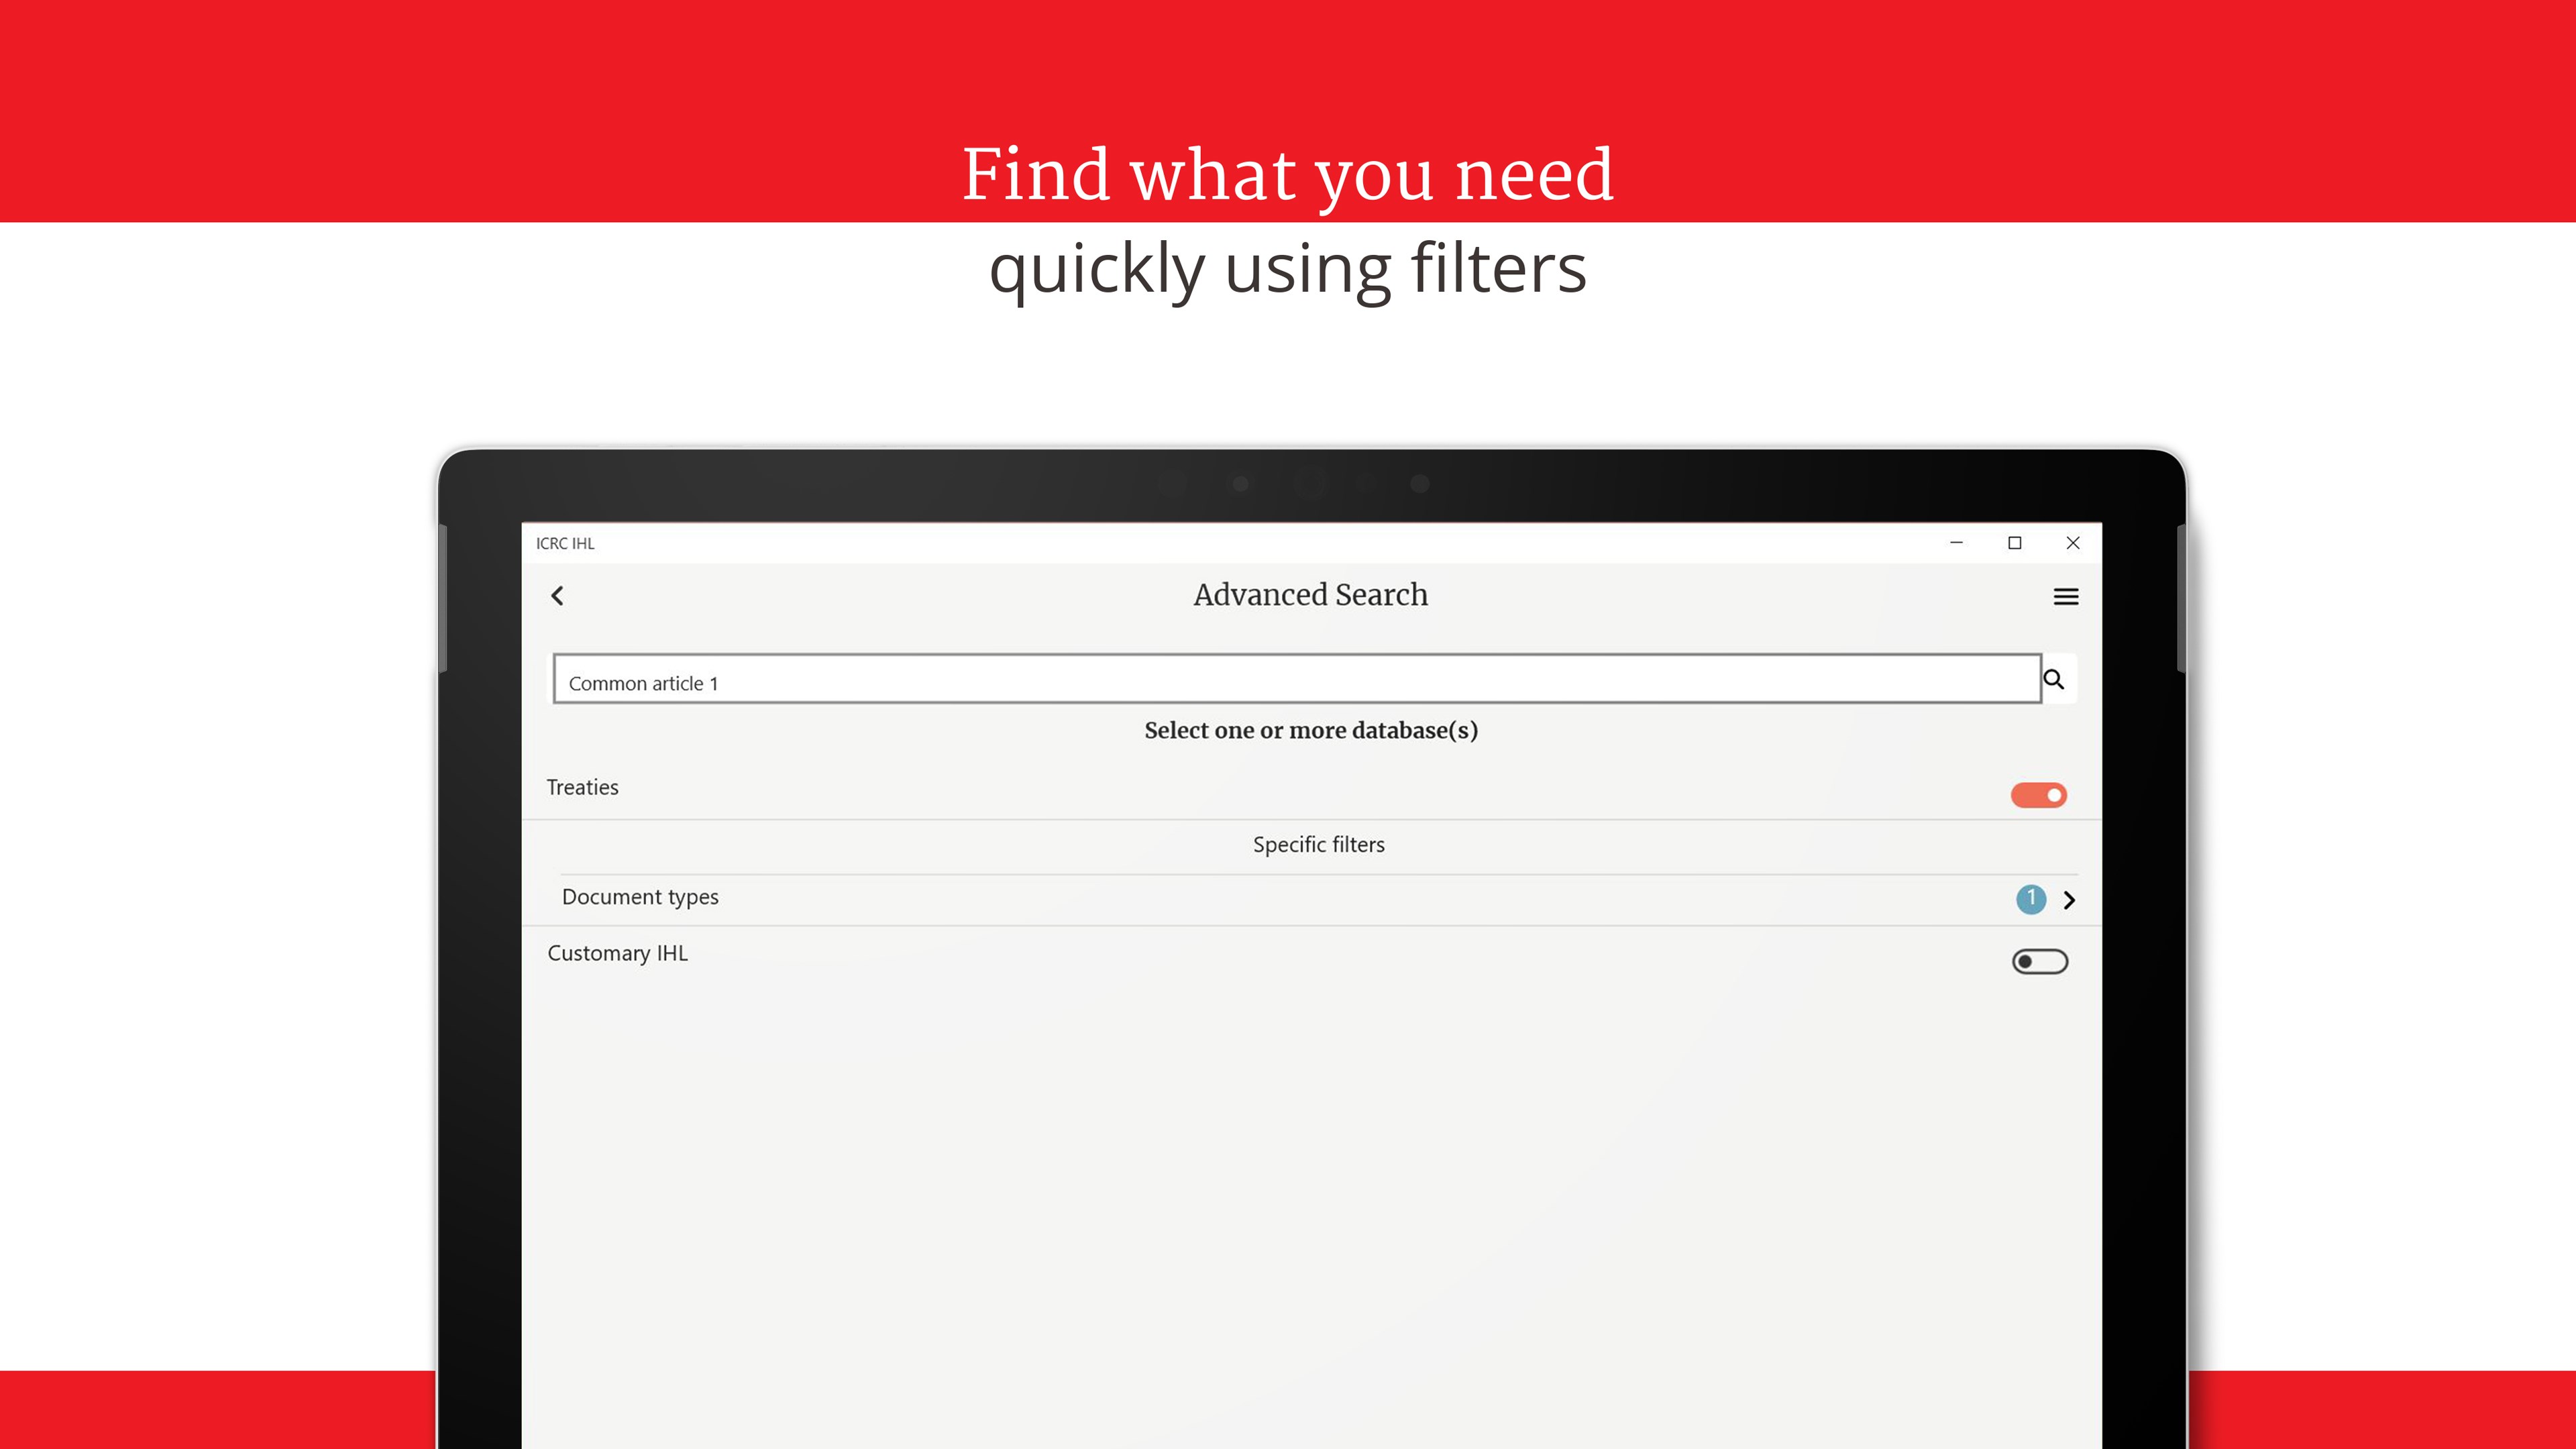Click the Treaties database label
Viewport: 2576px width, 1449px height.
click(x=582, y=788)
